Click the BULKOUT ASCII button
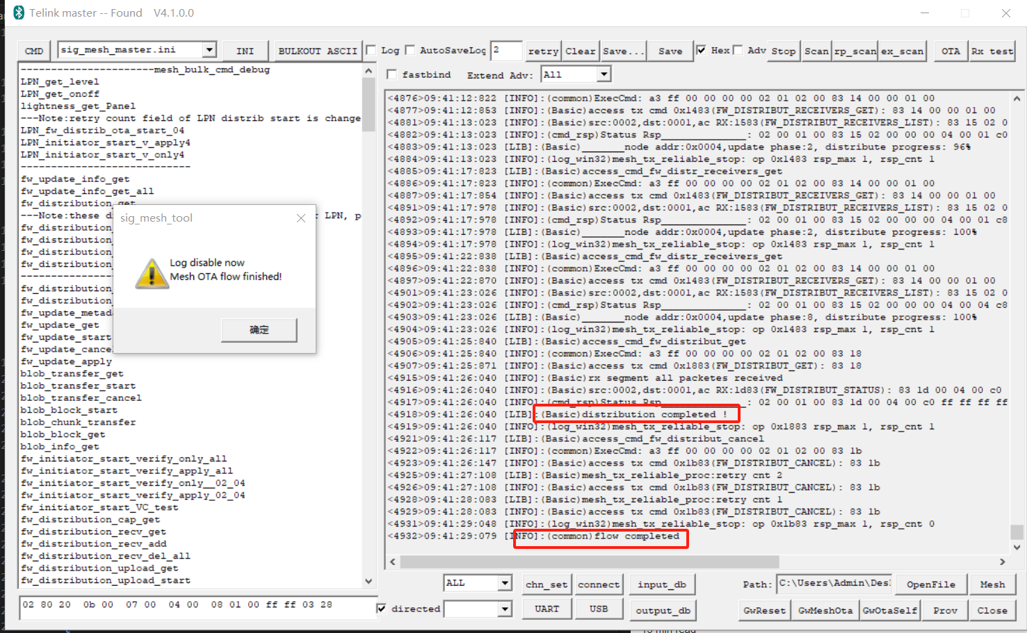 click(318, 51)
